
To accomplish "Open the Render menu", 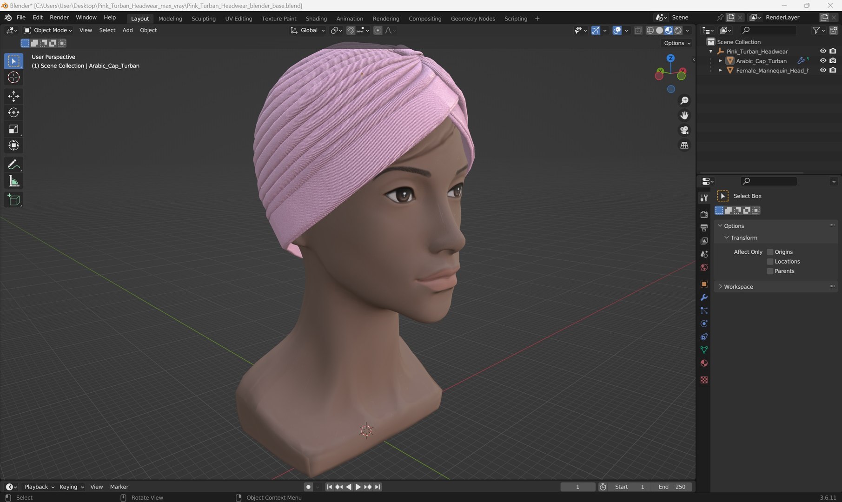I will pos(59,17).
